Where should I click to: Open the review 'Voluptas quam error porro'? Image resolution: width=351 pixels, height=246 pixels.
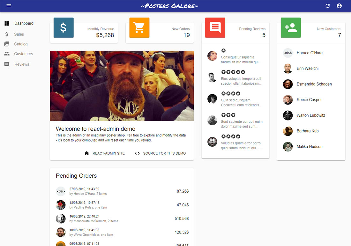(x=241, y=146)
